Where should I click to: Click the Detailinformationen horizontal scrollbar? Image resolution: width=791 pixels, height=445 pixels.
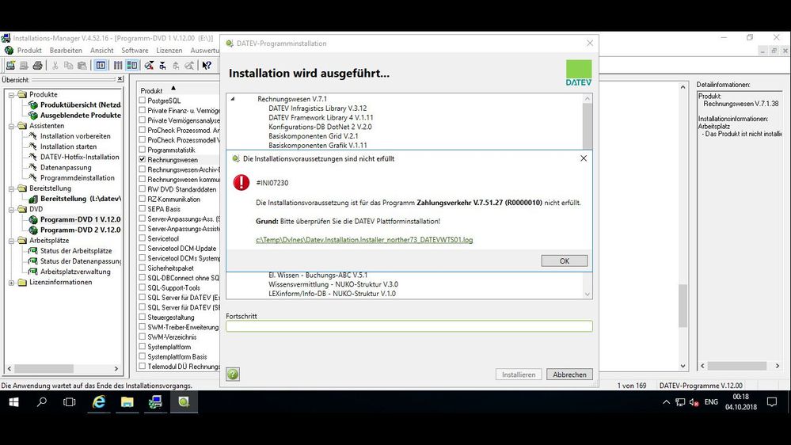(740, 366)
